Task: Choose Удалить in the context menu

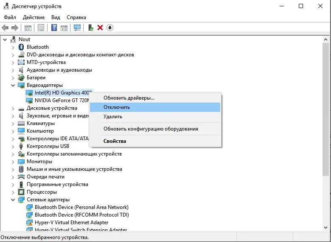Action: pyautogui.click(x=155, y=117)
